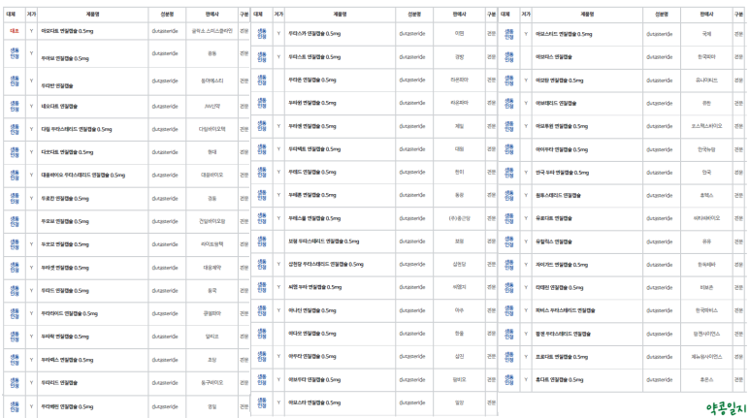This screenshot has width=750, height=418.
Task: Click seller cell JW신약
Action: point(212,106)
